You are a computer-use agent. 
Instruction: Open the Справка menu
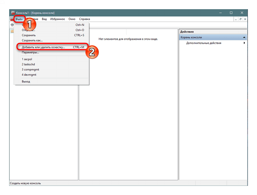pos(85,19)
